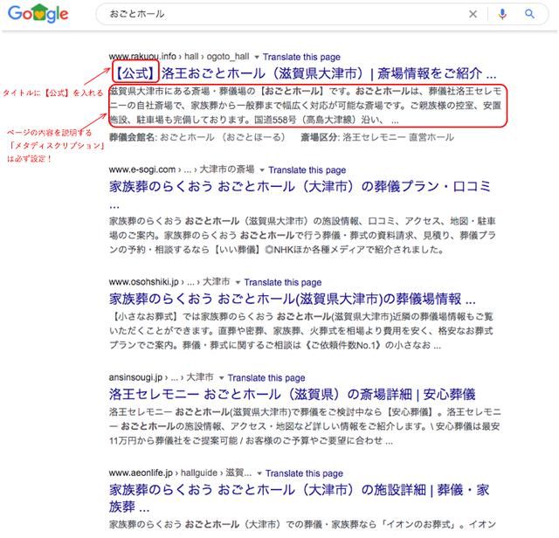Image resolution: width=559 pixels, height=538 pixels.
Task: Open dropdown arrow next to osohshiki.jp URL
Action: click(238, 282)
